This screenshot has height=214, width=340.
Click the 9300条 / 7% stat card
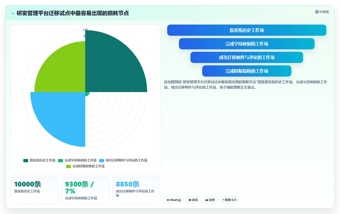click(x=85, y=190)
